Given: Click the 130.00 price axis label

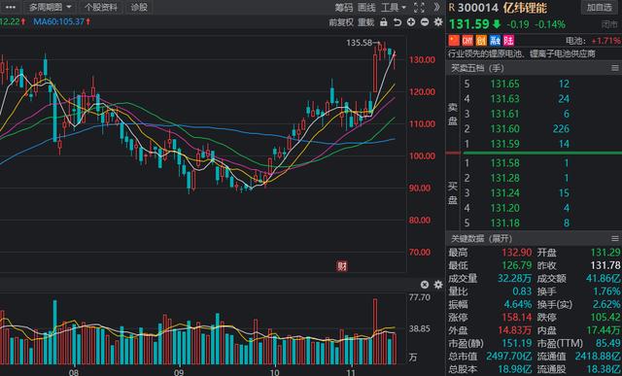Looking at the screenshot, I should (422, 60).
